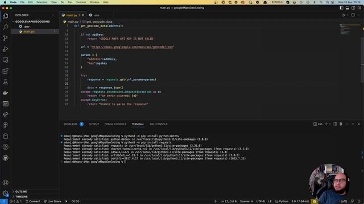This screenshot has width=364, height=204.
Task: Open the Docker whale view
Action: point(5,93)
